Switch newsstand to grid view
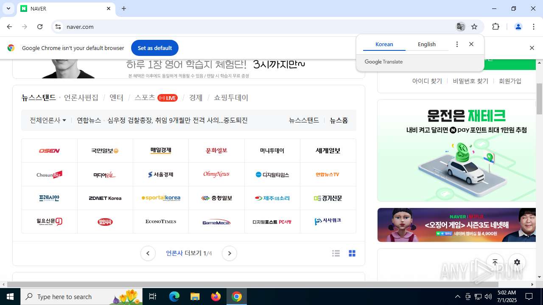The image size is (543, 305). (x=352, y=253)
